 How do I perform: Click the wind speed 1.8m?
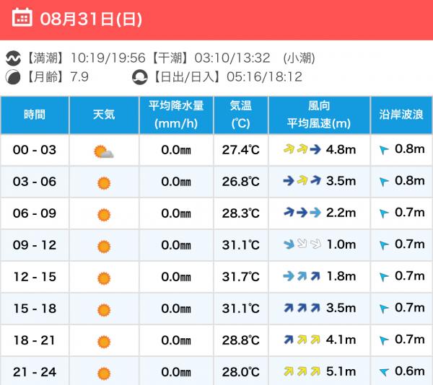tap(341, 276)
